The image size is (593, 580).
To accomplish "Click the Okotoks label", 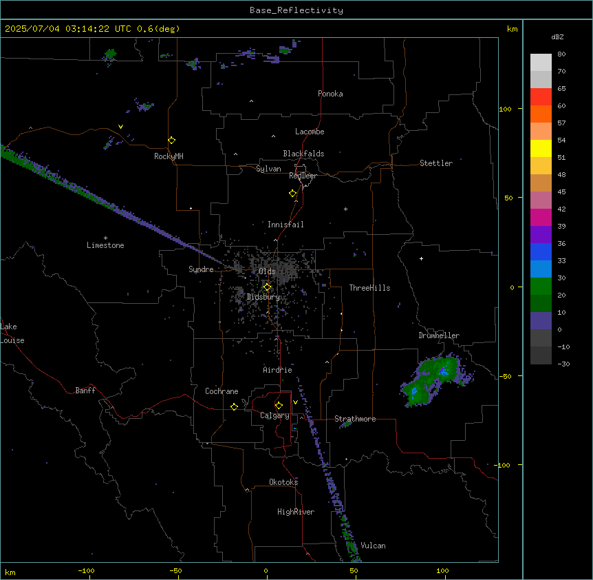I will (283, 482).
